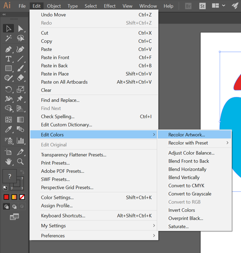Select the Direct Selection tool
Screen dimensions: 241x253
click(x=21, y=28)
